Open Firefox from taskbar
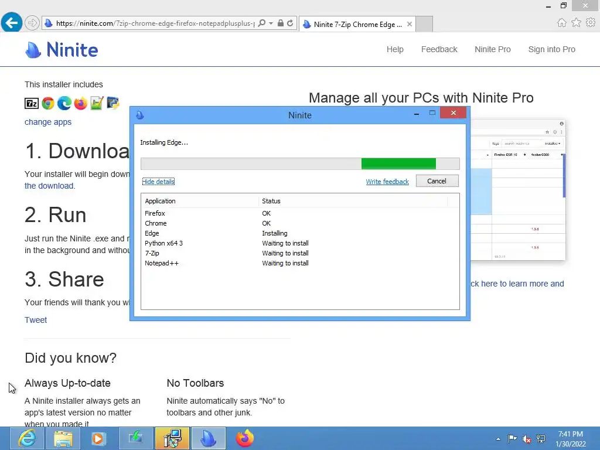600x450 pixels. [x=244, y=438]
